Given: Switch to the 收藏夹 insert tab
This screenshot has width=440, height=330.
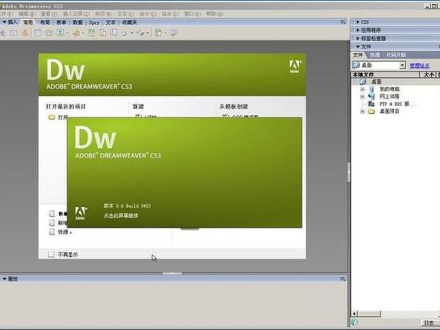Looking at the screenshot, I should point(129,22).
